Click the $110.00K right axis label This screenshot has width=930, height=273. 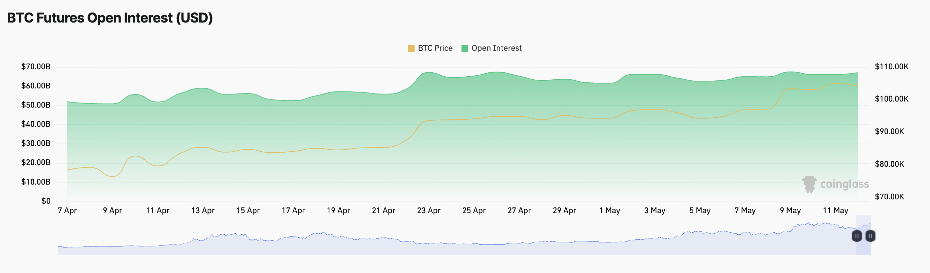tap(891, 66)
